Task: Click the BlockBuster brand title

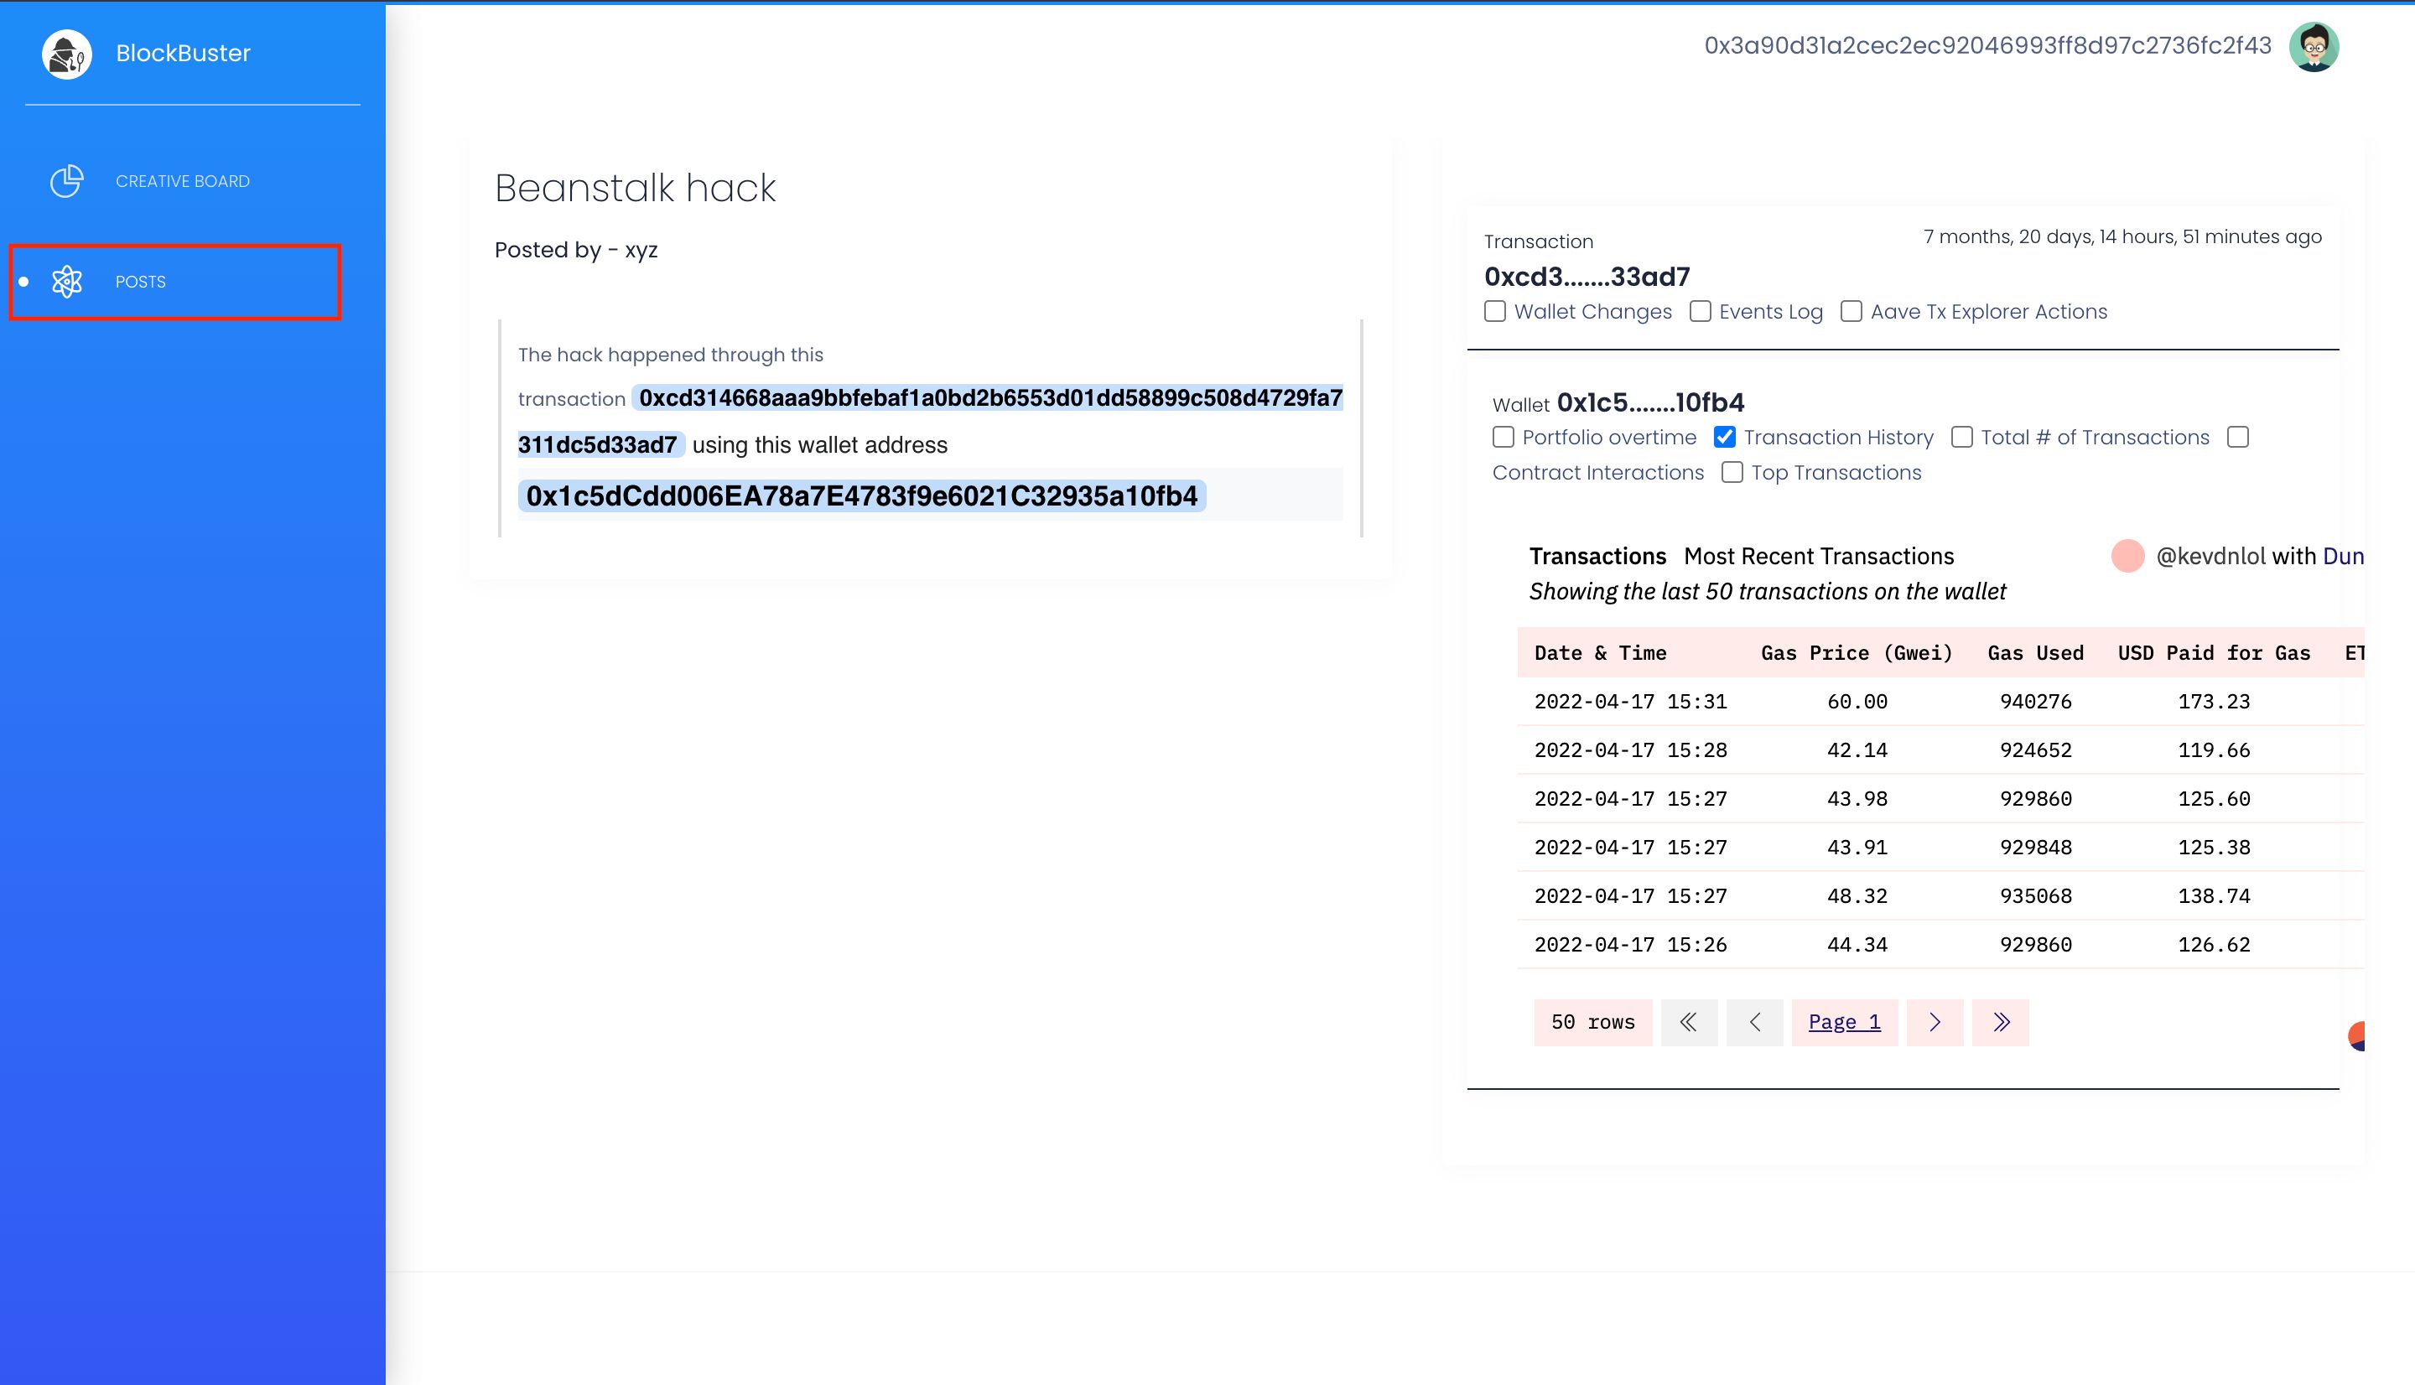Action: 184,54
